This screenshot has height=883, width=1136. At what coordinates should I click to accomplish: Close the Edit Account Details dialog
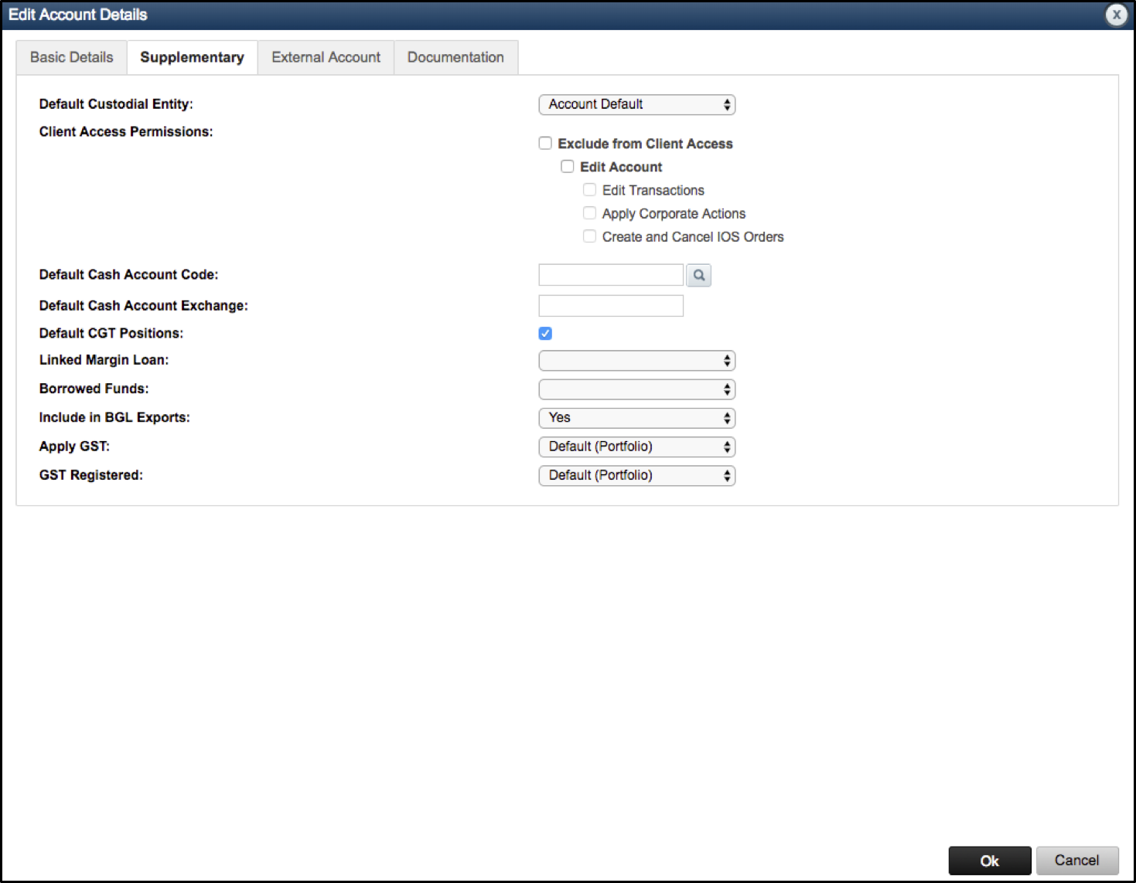[1116, 15]
